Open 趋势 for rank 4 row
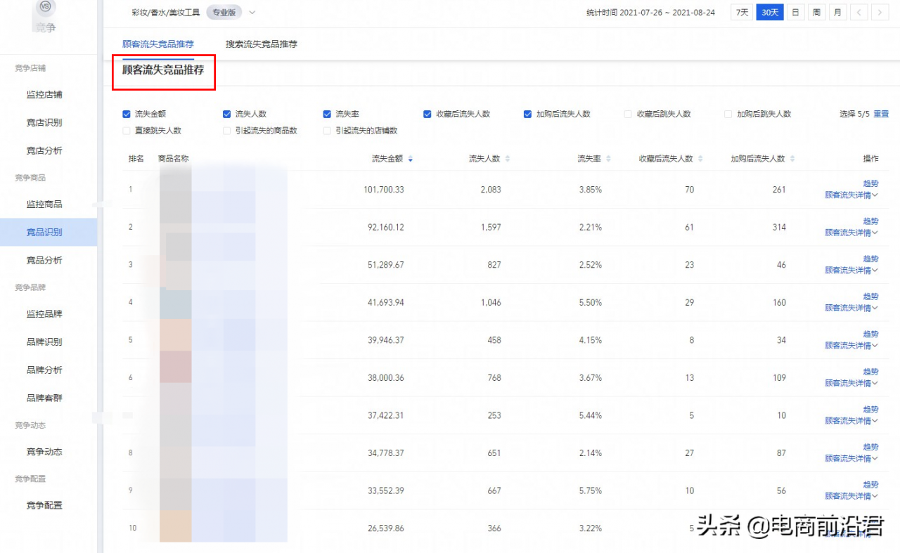900x553 pixels. 870,297
